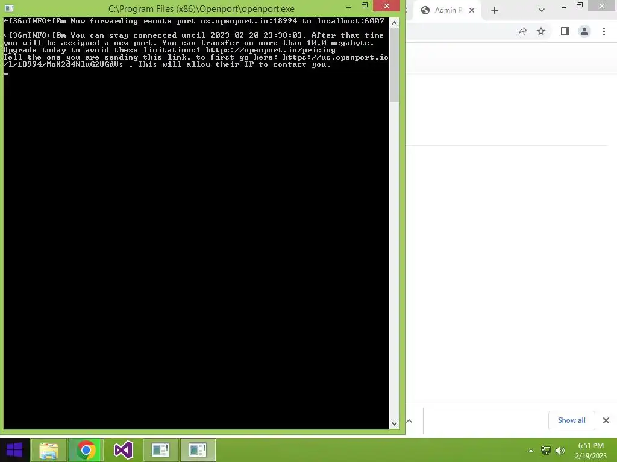Open Chrome tab search dropdown
Screen dimensions: 617x462
click(542, 10)
